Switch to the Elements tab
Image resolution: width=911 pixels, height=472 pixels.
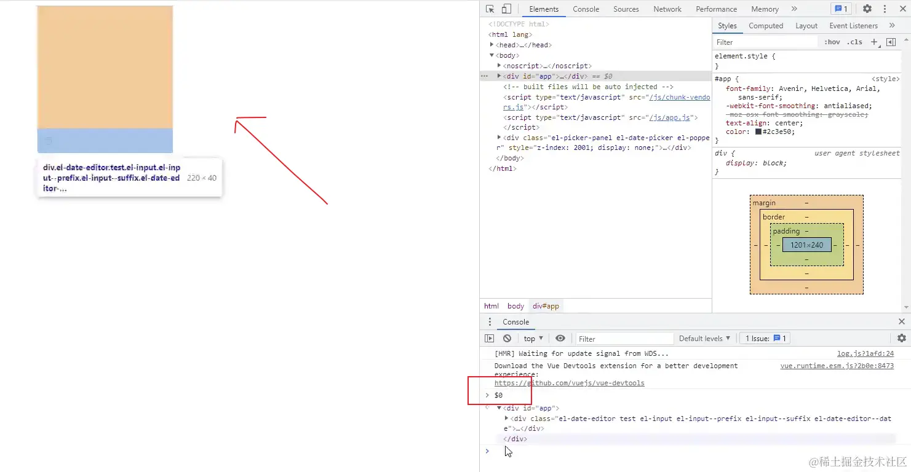coord(544,9)
